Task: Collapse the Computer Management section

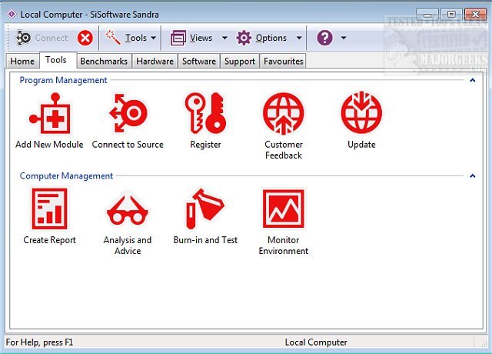Action: [x=472, y=175]
